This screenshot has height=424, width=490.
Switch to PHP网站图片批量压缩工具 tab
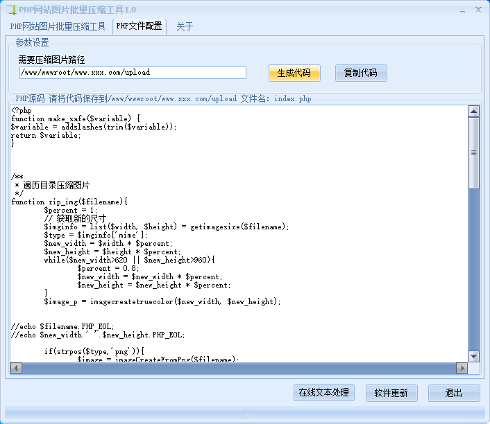(x=58, y=26)
